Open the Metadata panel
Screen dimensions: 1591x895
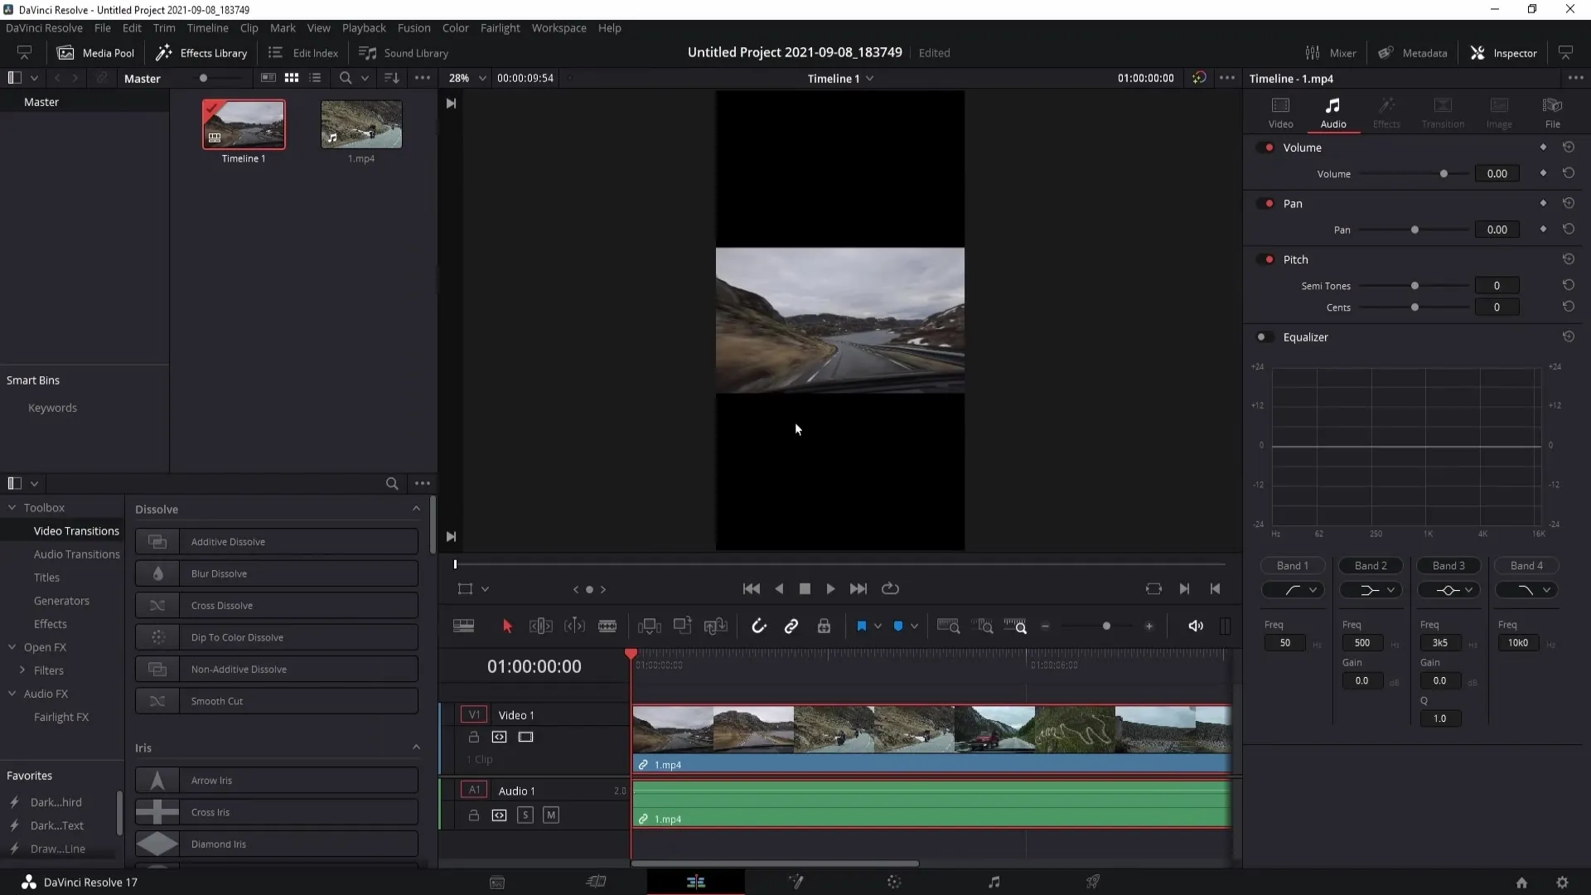(x=1413, y=53)
